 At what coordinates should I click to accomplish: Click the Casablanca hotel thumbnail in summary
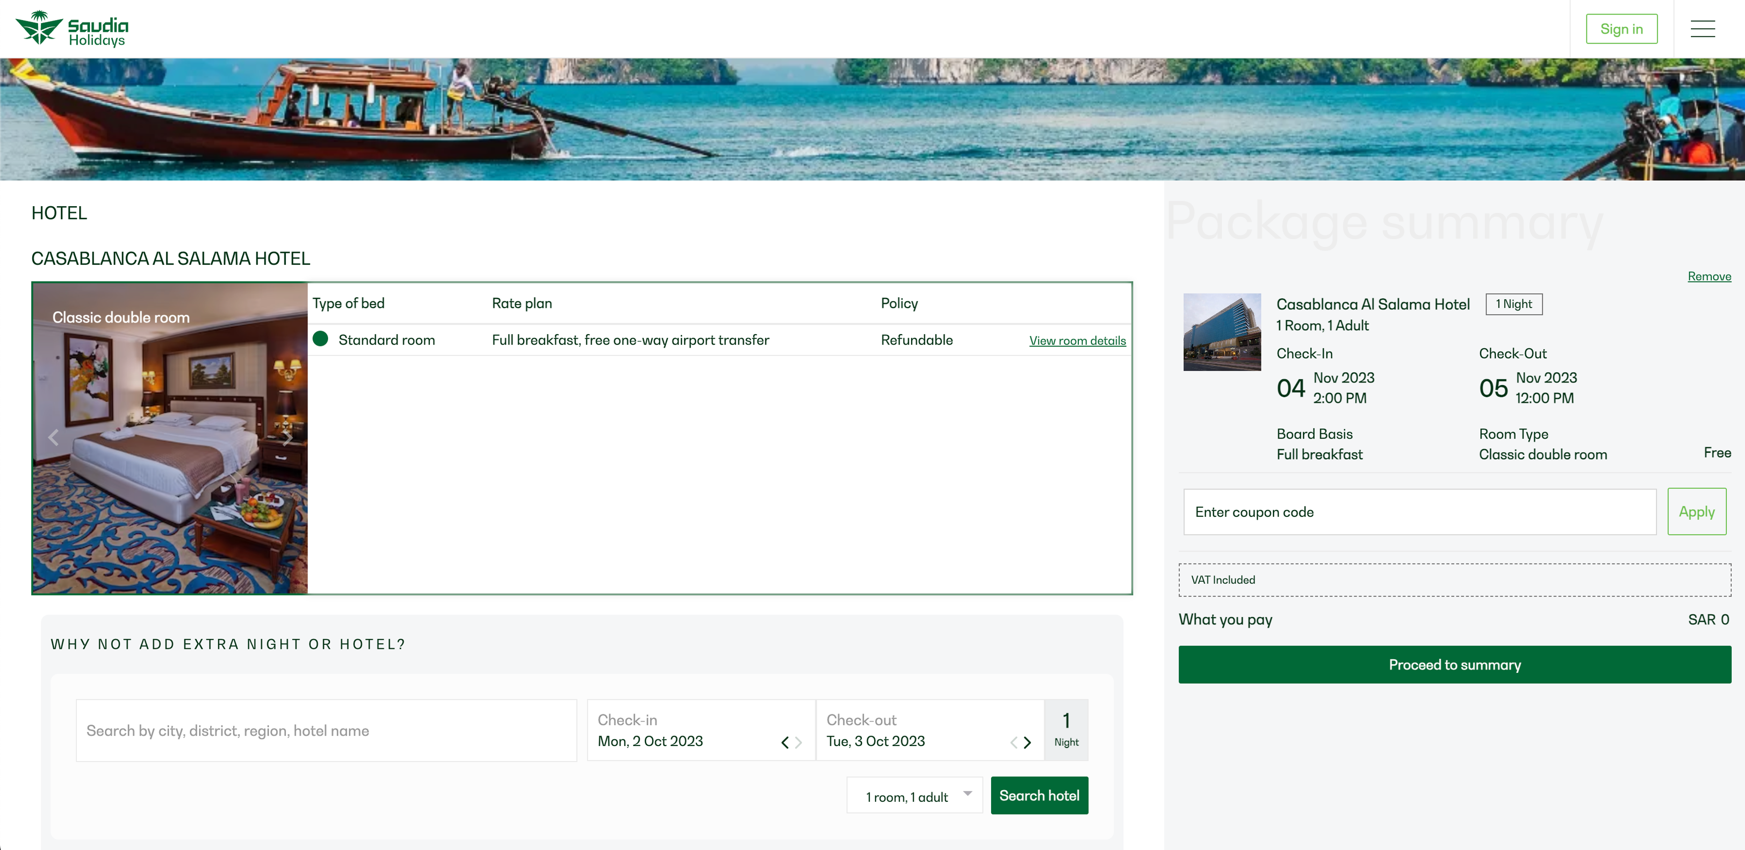pyautogui.click(x=1221, y=331)
